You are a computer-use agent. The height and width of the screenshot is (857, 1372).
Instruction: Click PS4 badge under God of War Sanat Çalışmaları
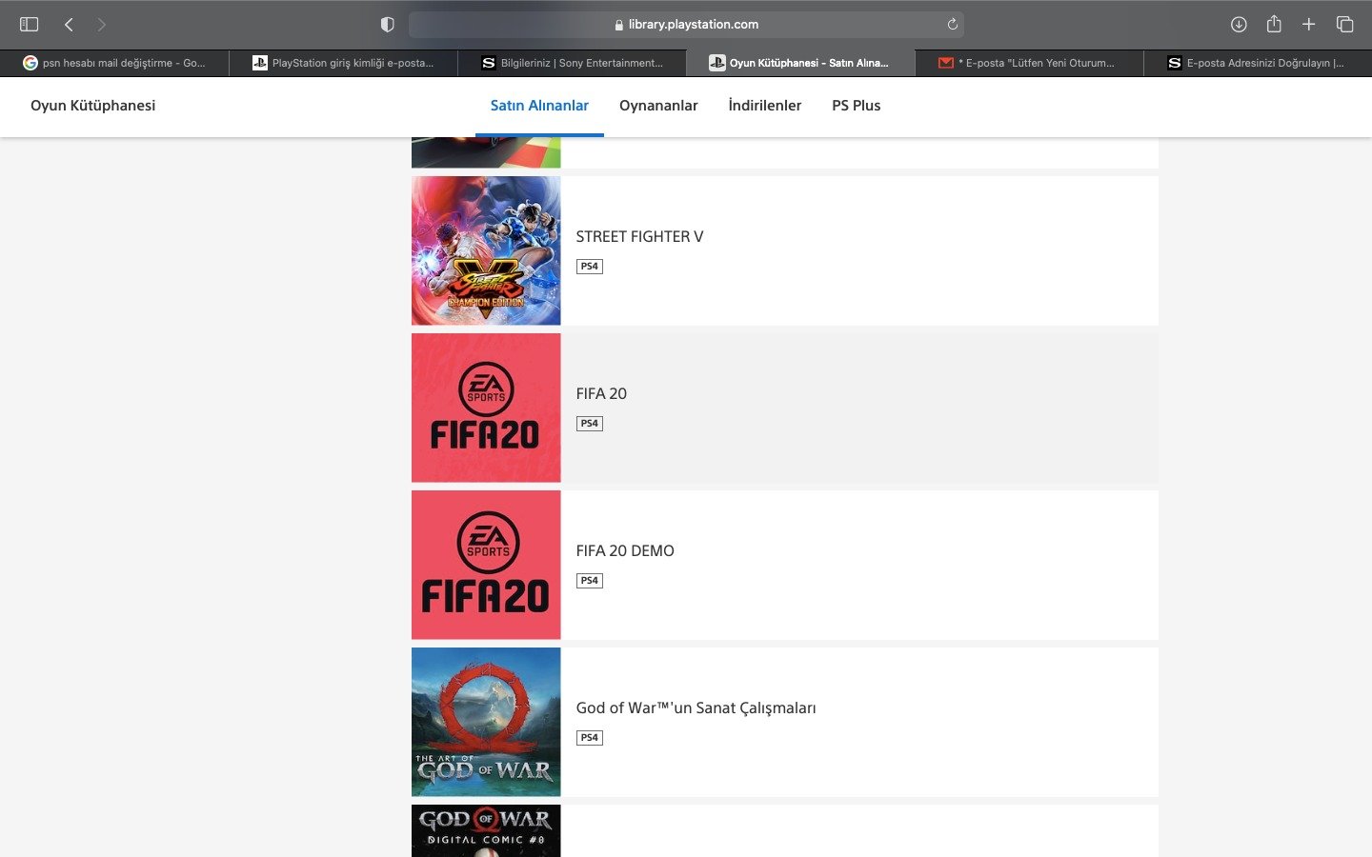coord(590,738)
